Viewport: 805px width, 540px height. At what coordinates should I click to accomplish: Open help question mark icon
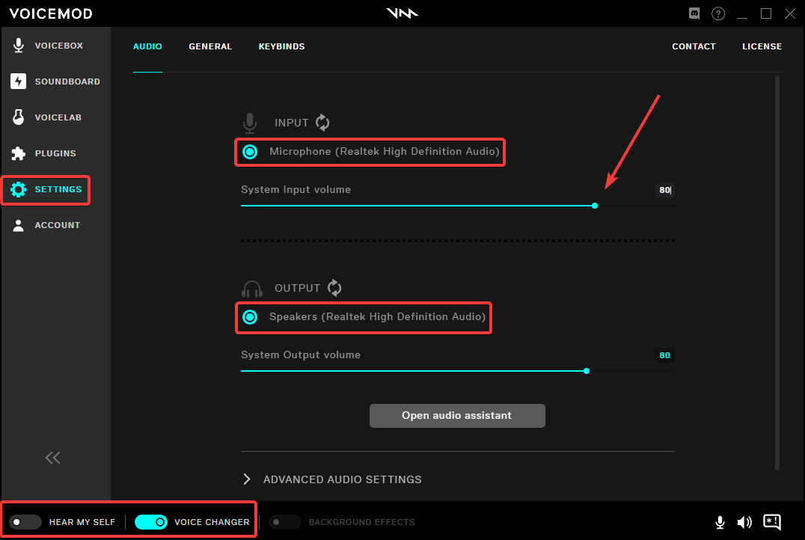[x=718, y=13]
